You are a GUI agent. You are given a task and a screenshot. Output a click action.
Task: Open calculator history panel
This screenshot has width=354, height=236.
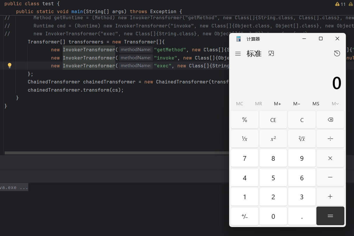click(337, 53)
